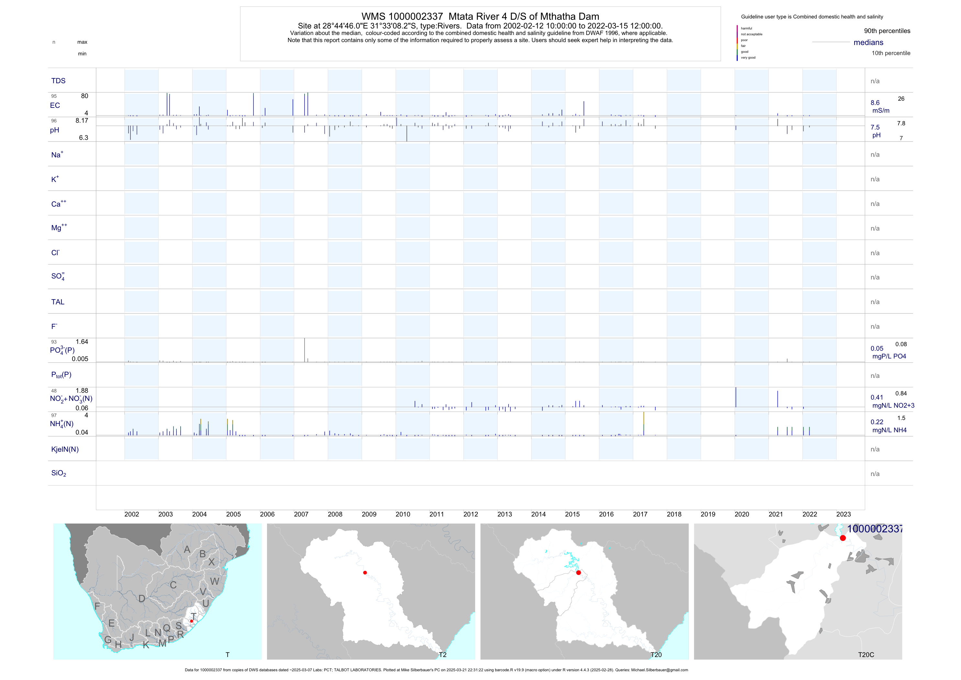Click the medians legend text
961x680 pixels.
[868, 42]
